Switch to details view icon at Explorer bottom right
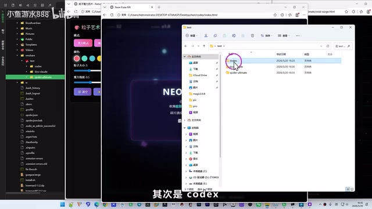This screenshot has width=372, height=209. (348, 189)
